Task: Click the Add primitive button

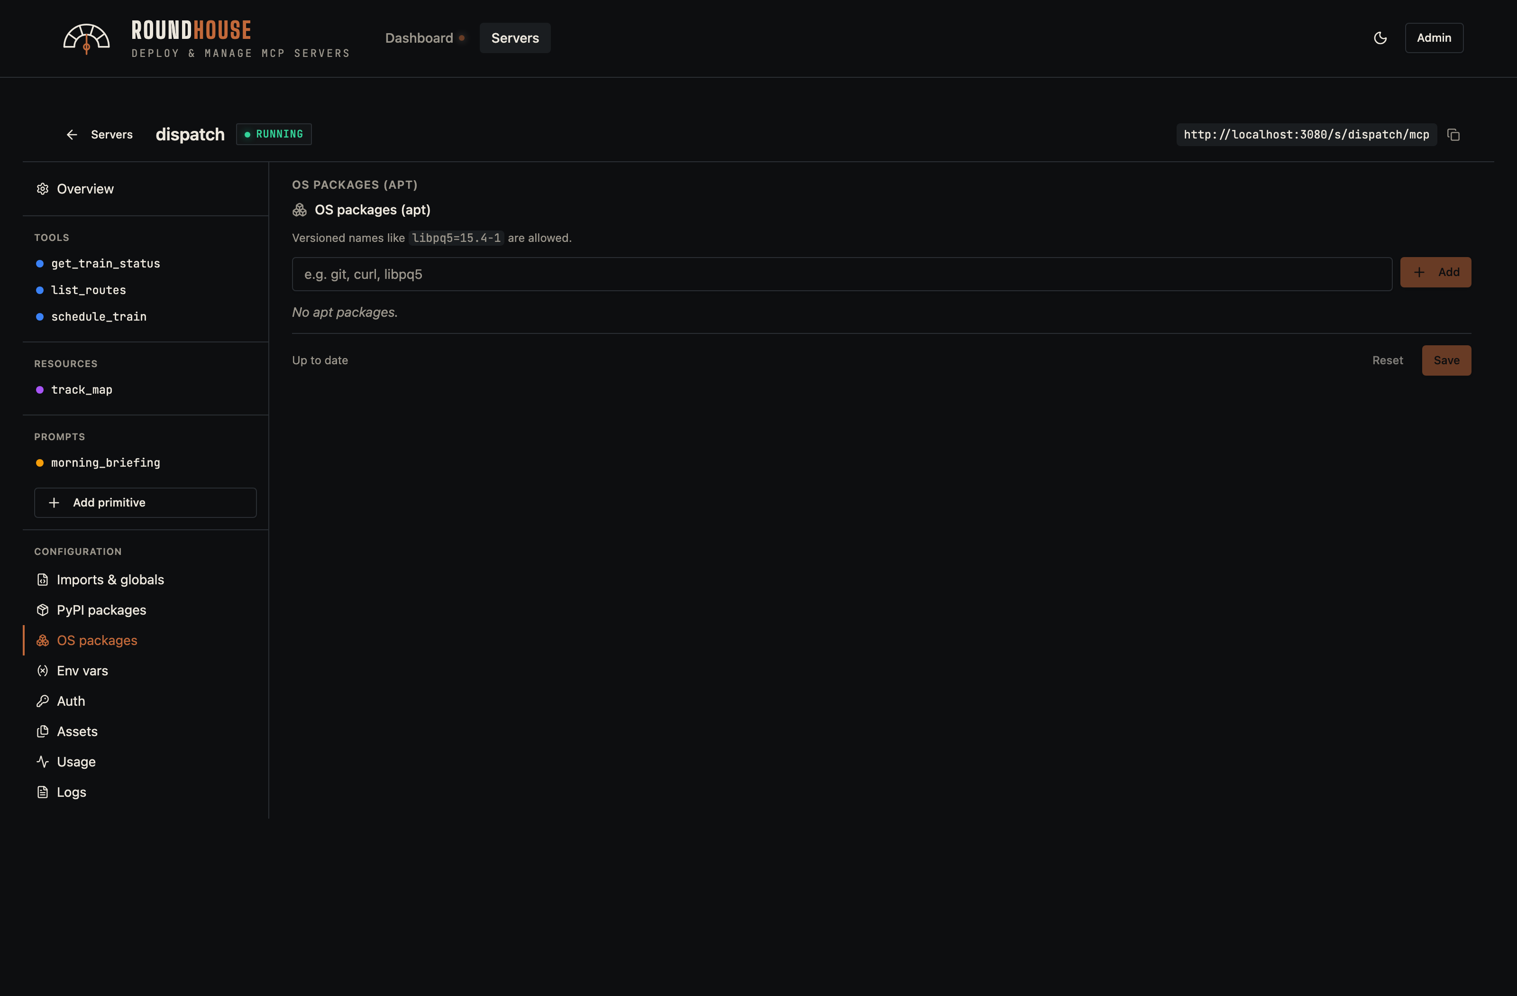Action: click(x=146, y=502)
